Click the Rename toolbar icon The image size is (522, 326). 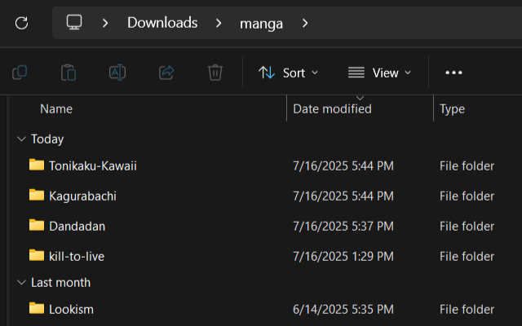tap(117, 73)
